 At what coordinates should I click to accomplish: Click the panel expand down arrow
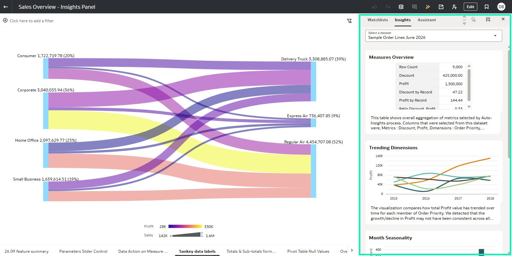(464, 23)
